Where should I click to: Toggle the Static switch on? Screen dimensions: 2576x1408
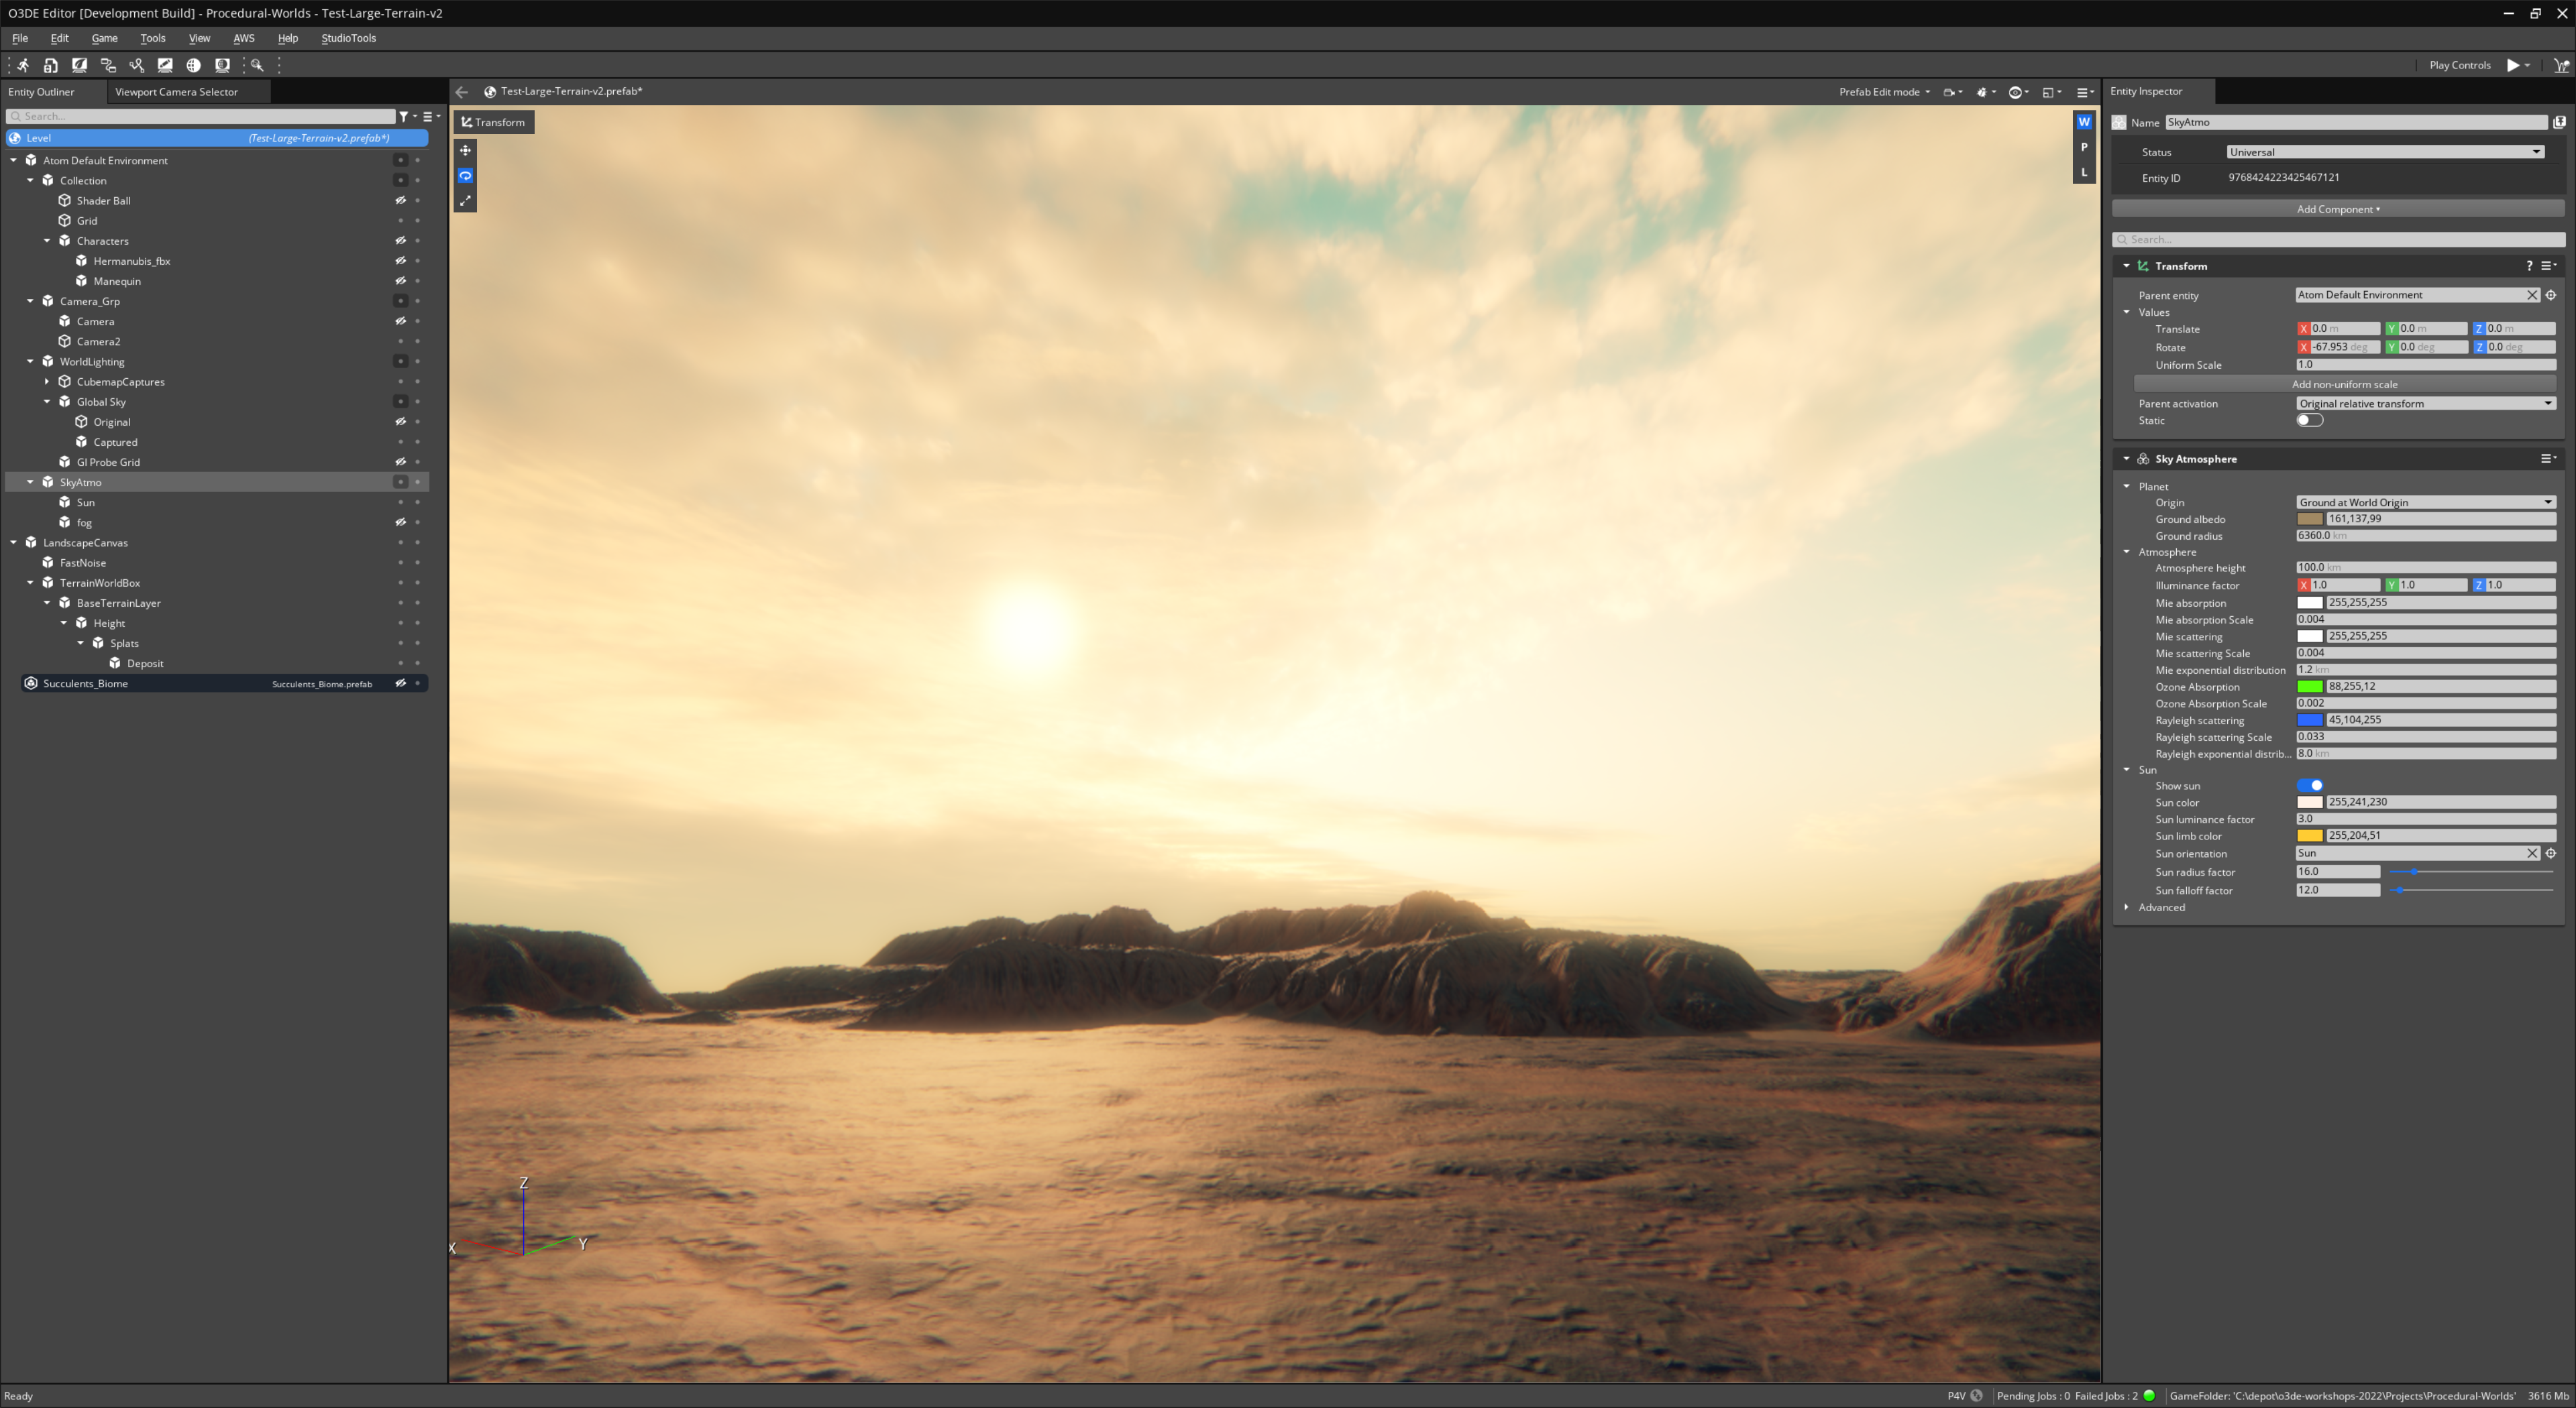(2309, 420)
